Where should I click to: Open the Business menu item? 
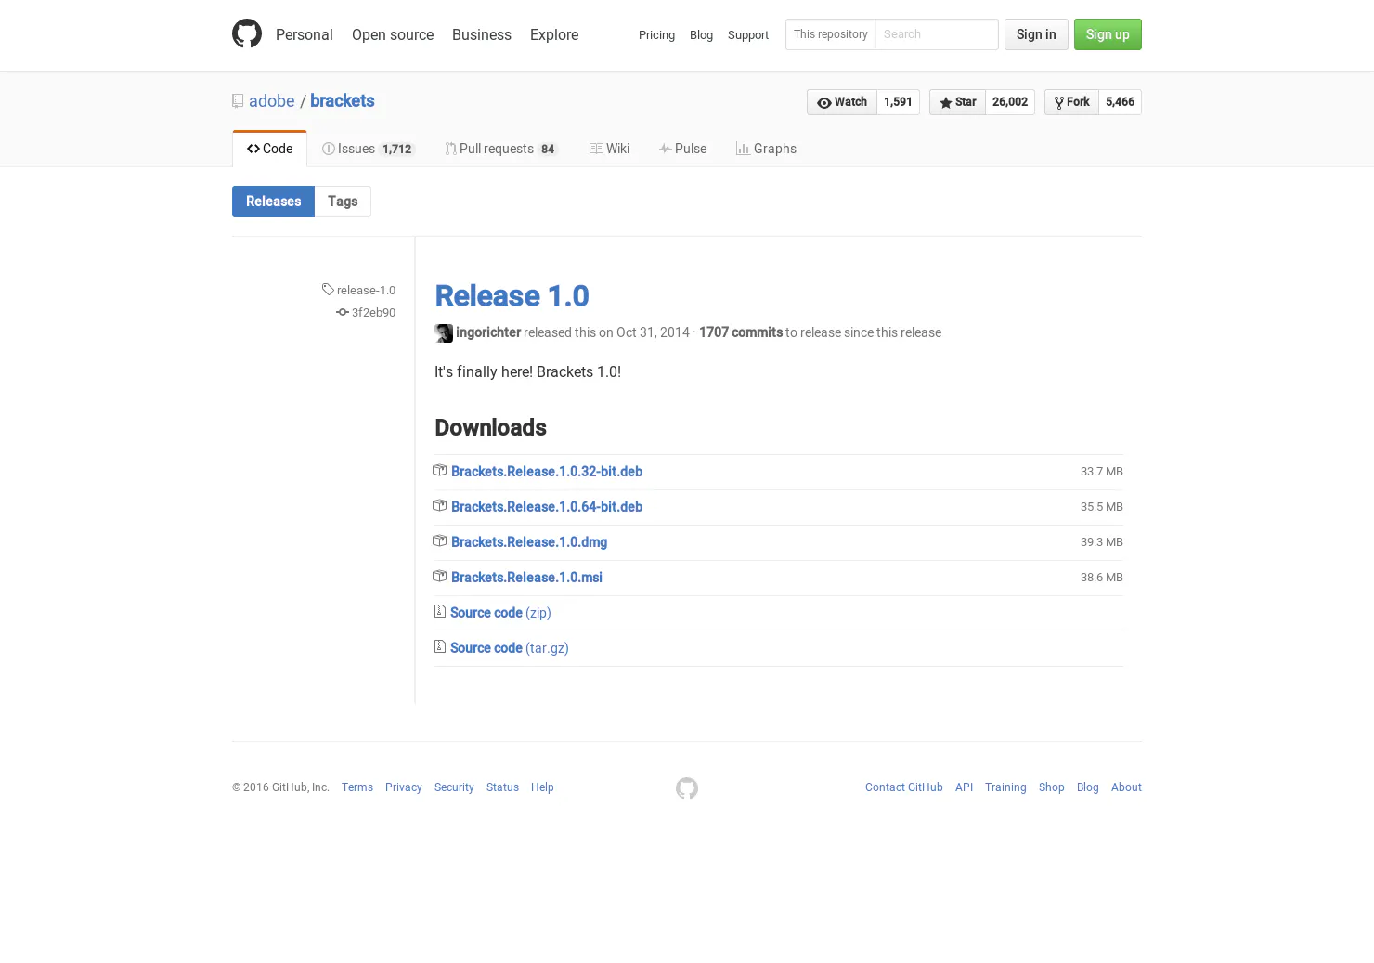click(482, 34)
